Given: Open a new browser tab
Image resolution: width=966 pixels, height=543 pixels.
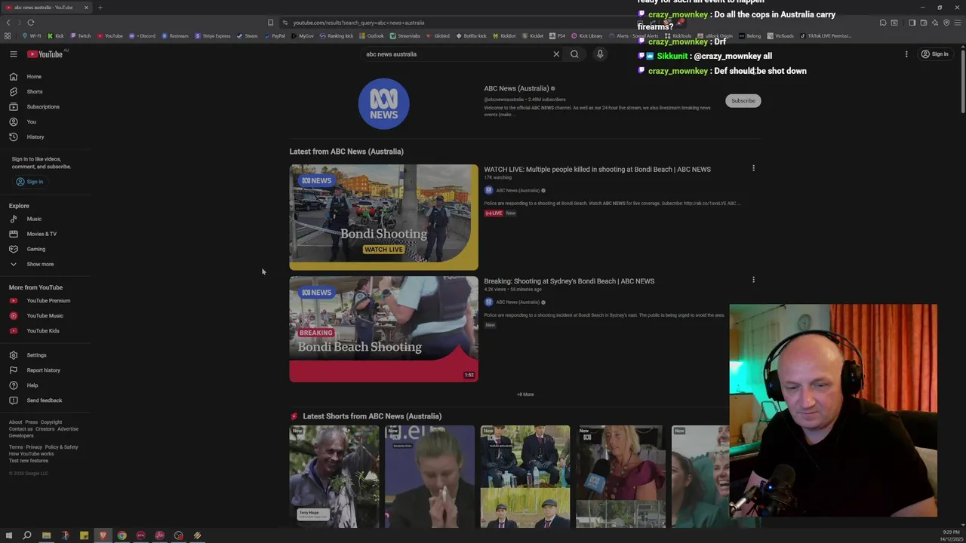Looking at the screenshot, I should 100,8.
